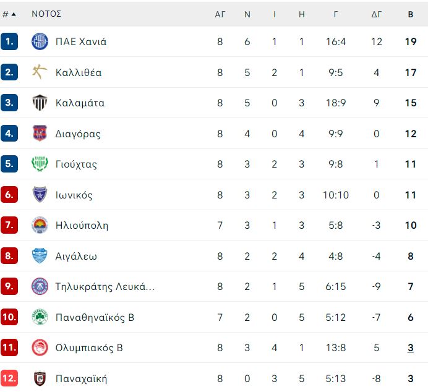Sort standings by ΔΓ goal difference header
Screen dimensions: 428x392
point(377,14)
